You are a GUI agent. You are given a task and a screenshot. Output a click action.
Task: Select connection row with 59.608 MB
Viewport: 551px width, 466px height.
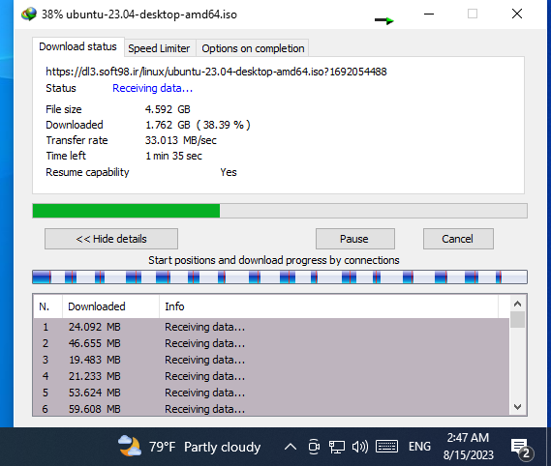271,408
